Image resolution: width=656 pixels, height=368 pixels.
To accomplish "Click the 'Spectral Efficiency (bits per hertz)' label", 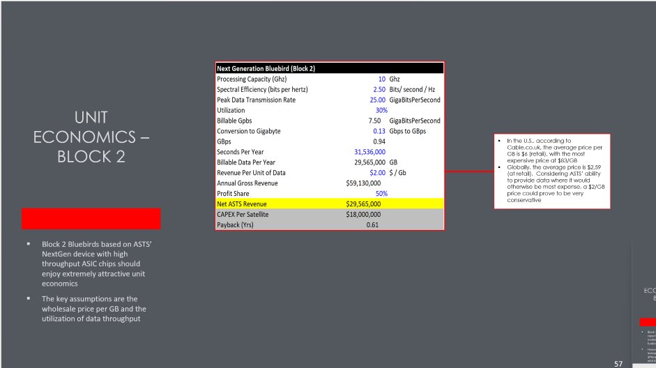I will coord(262,89).
